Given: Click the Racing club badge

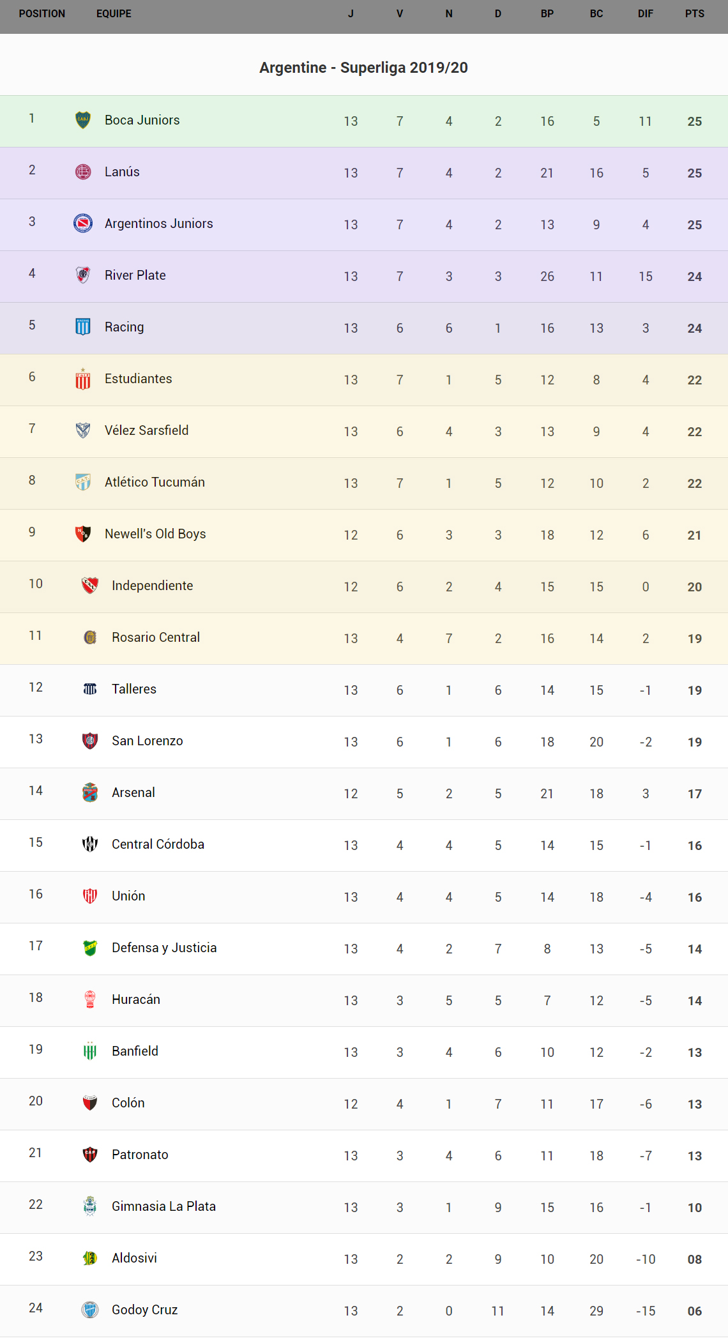Looking at the screenshot, I should (x=83, y=327).
